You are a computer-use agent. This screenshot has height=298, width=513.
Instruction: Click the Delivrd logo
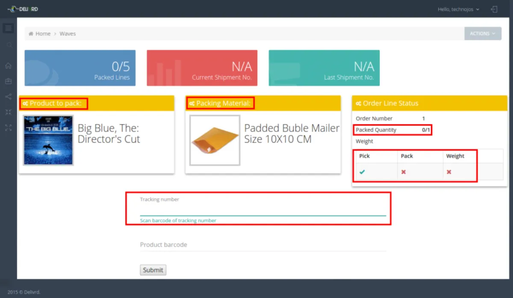[x=23, y=9]
